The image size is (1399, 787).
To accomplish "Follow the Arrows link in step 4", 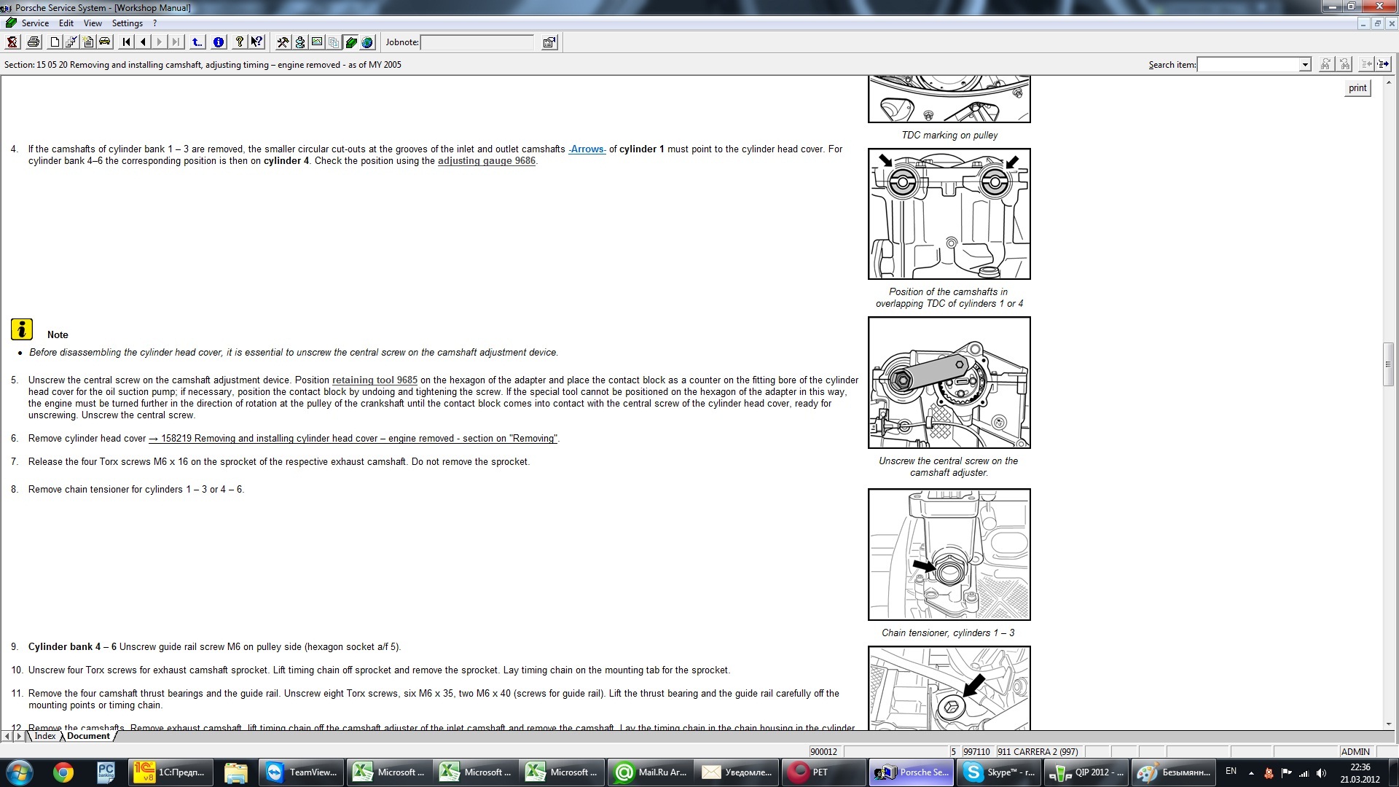I will coord(587,149).
